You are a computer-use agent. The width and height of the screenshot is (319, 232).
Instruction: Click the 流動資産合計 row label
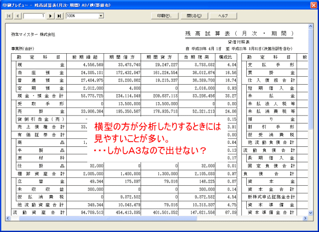point(39,213)
